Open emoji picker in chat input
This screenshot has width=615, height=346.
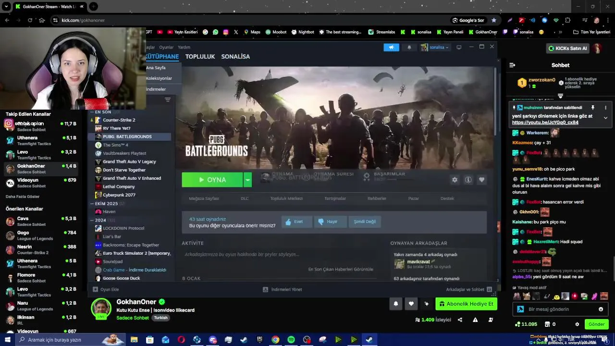pyautogui.click(x=601, y=309)
